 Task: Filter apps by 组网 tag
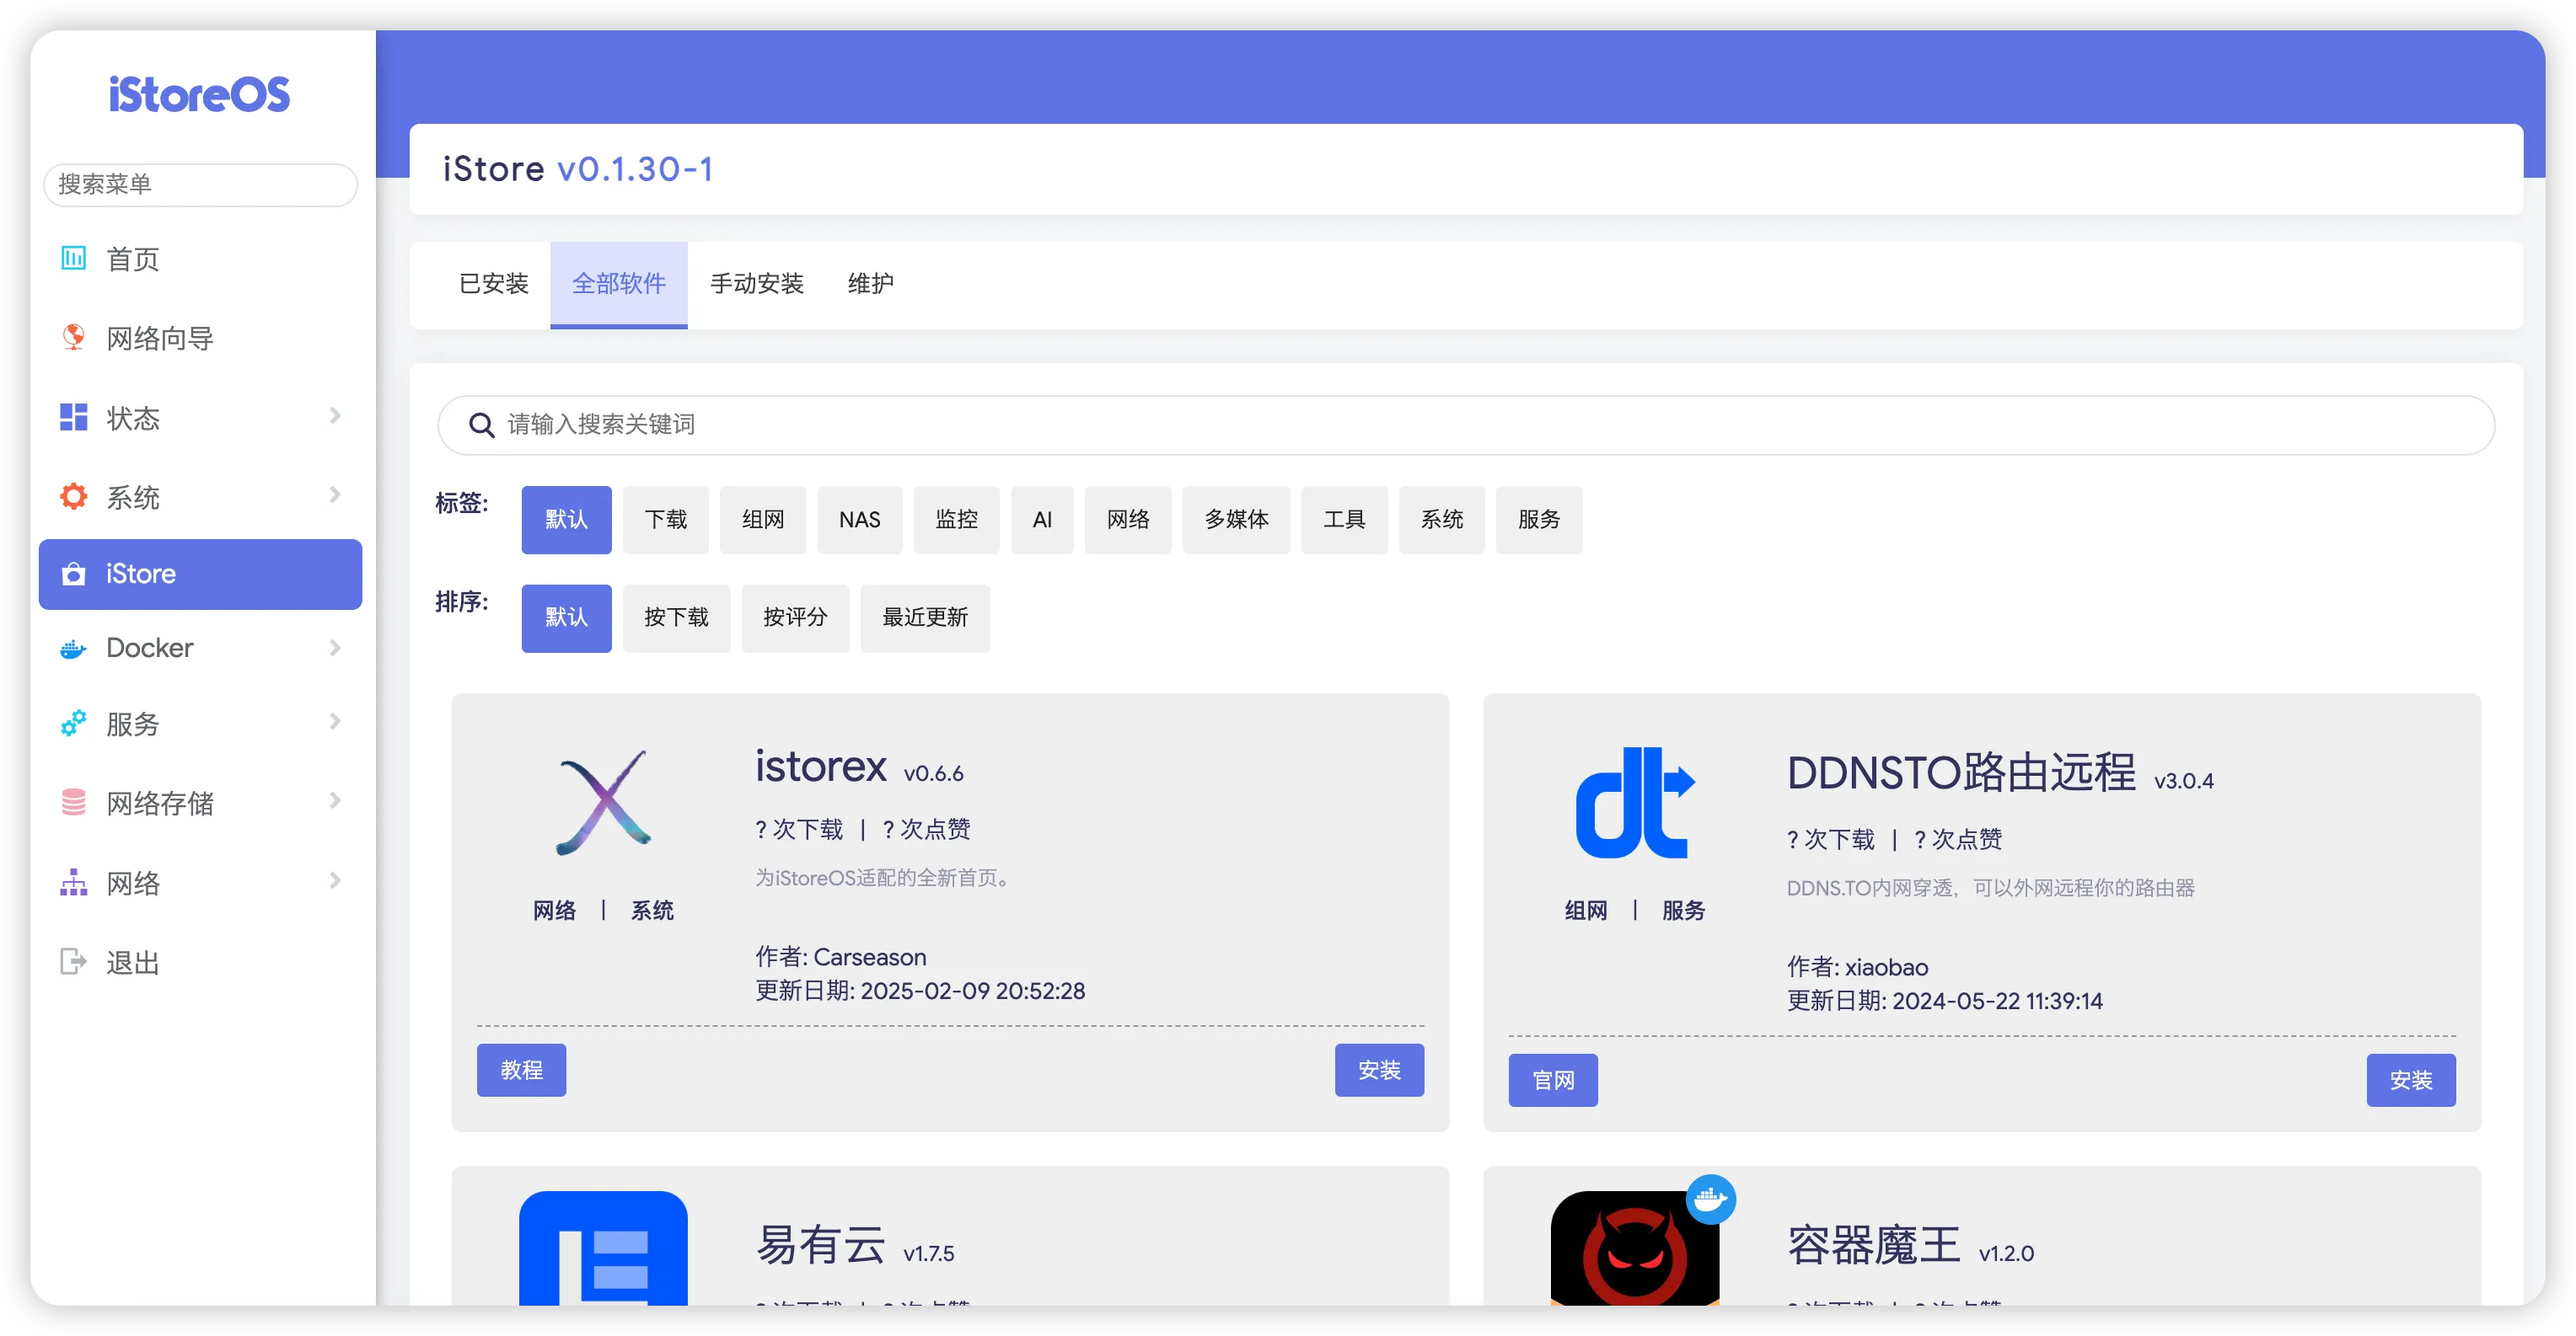coord(763,520)
